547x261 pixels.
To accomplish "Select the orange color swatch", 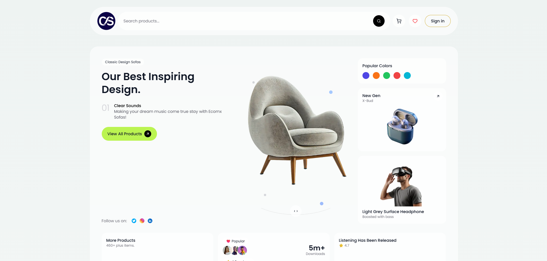I will [x=376, y=76].
